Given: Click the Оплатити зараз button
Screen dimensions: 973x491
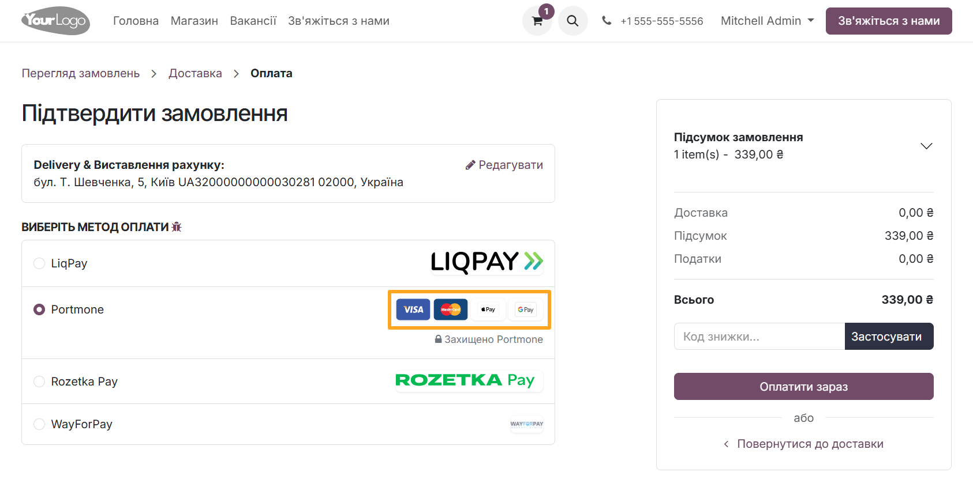Looking at the screenshot, I should 803,386.
